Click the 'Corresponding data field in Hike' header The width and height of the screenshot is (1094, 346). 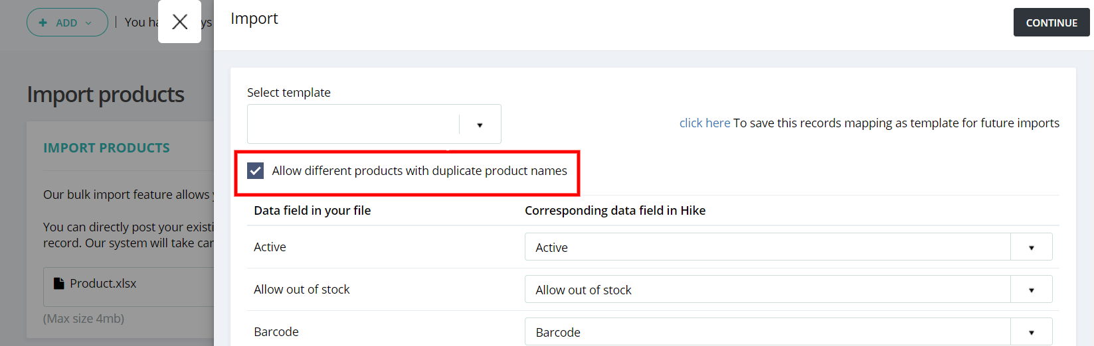(615, 211)
